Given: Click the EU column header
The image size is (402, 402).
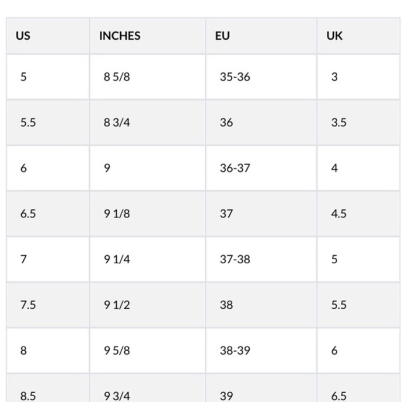Looking at the screenshot, I should [x=261, y=36].
